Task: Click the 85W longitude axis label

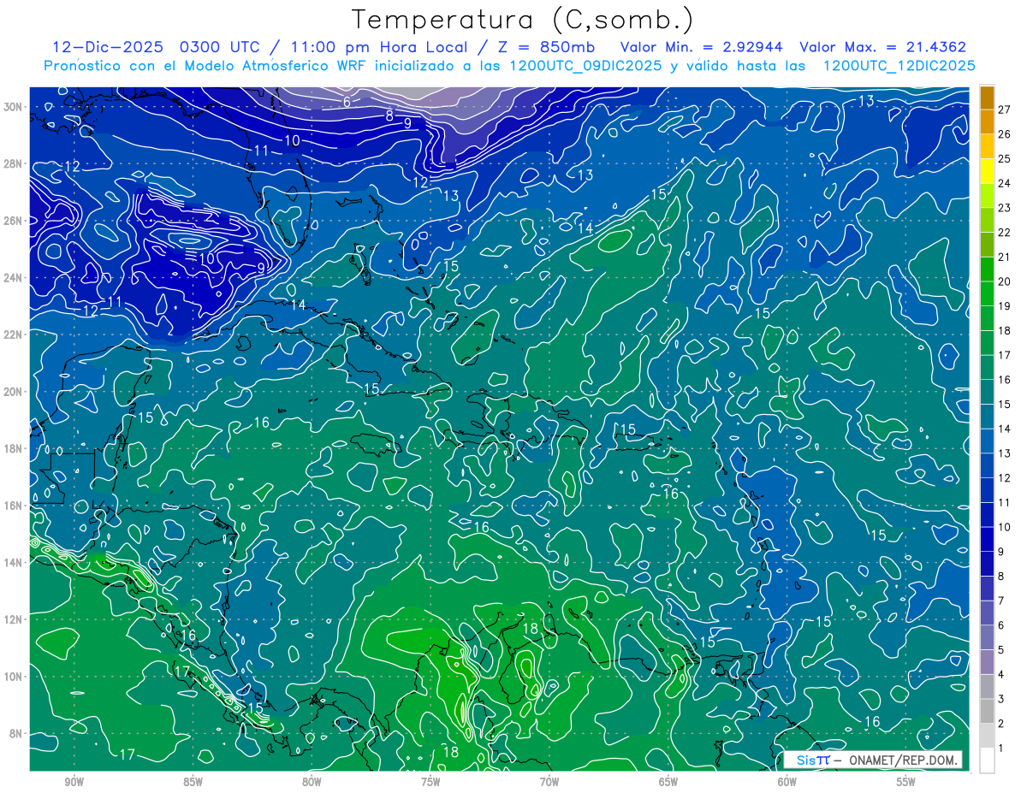Action: [x=193, y=782]
